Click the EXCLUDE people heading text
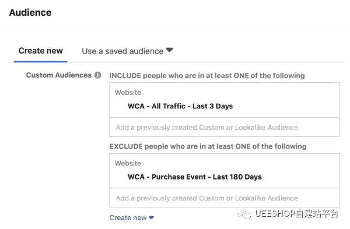The width and height of the screenshot is (350, 229). coord(208,146)
